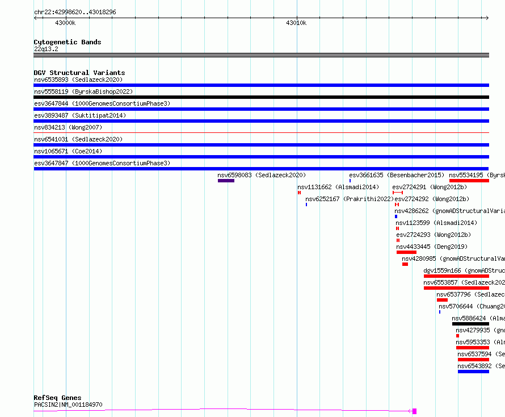Select the red esv2724292 variant marker
This screenshot has height=417, width=505.
[x=397, y=205]
